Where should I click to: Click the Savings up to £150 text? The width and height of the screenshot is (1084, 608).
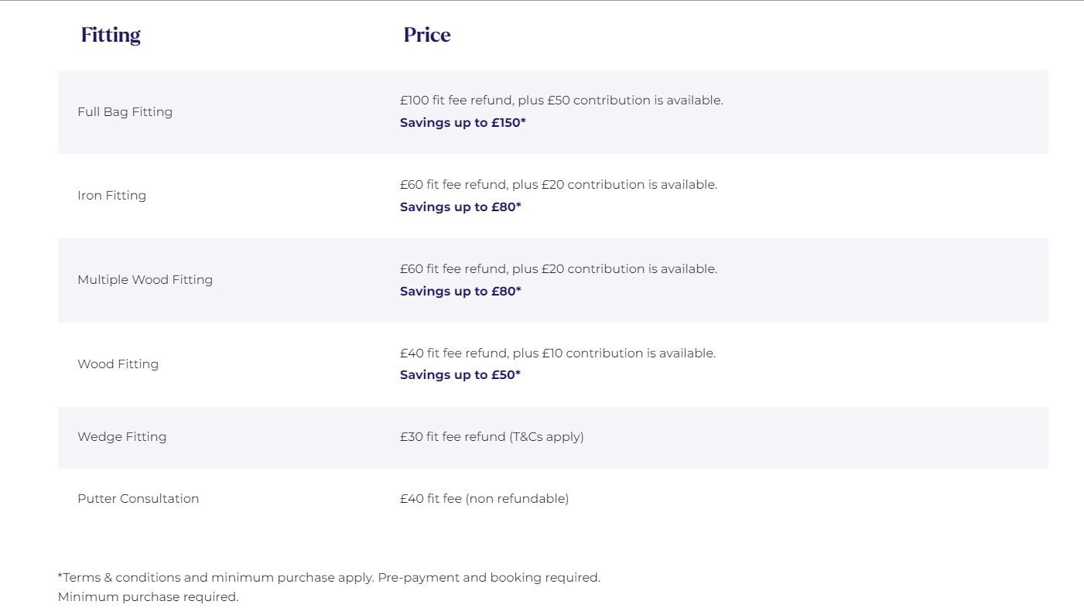pos(463,123)
